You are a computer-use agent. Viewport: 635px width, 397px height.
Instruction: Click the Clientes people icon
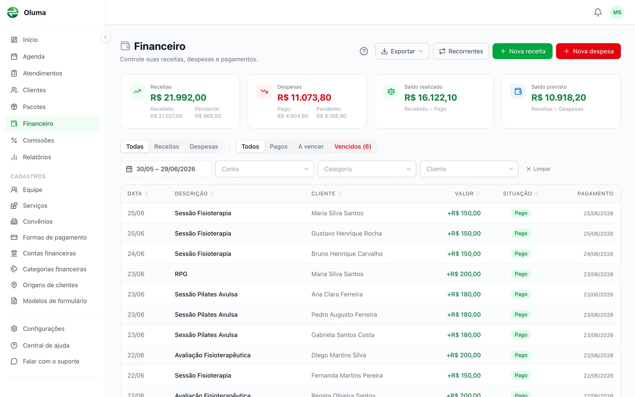[x=14, y=90]
